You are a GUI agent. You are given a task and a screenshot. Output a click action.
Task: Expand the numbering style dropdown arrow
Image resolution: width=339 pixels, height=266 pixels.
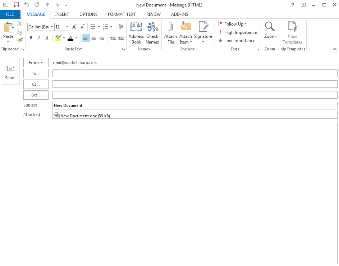[x=111, y=27]
